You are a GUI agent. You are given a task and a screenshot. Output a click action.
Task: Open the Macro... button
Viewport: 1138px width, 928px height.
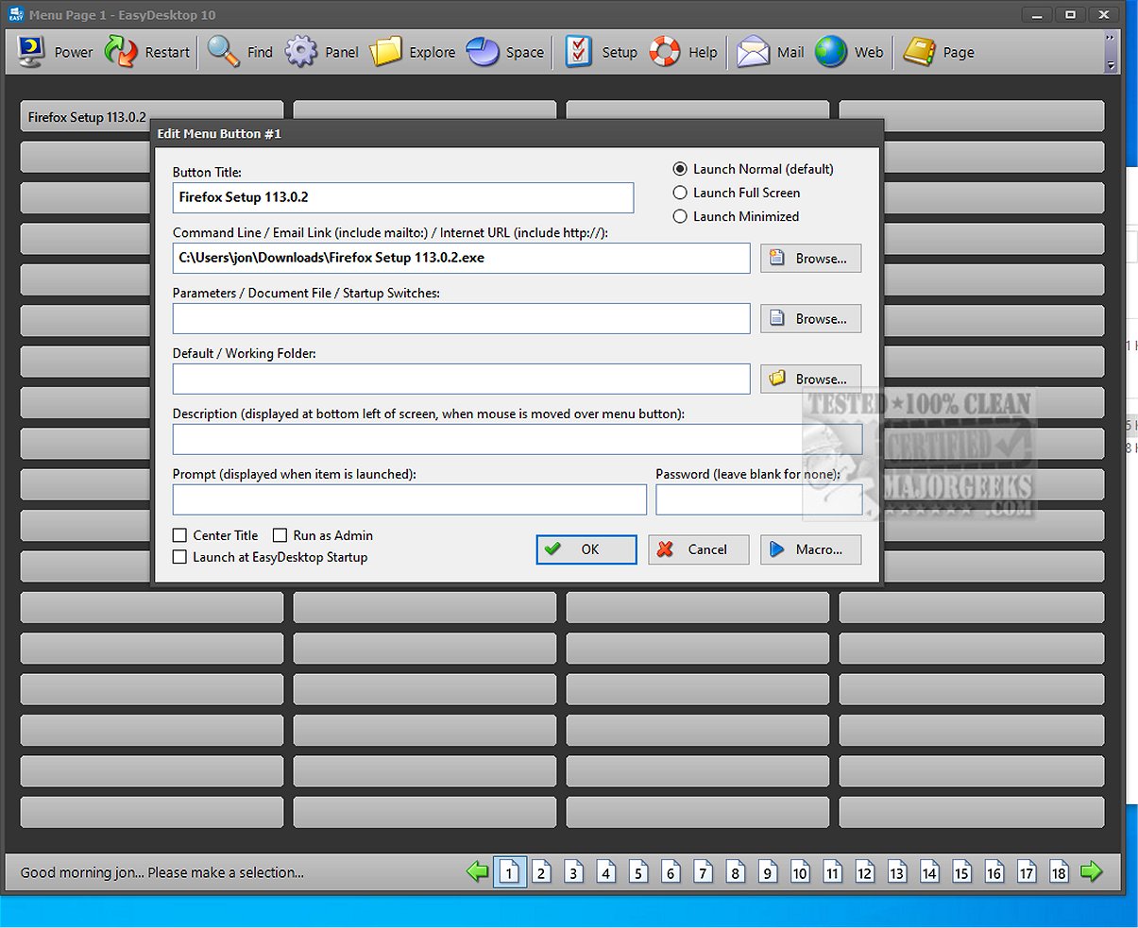810,549
